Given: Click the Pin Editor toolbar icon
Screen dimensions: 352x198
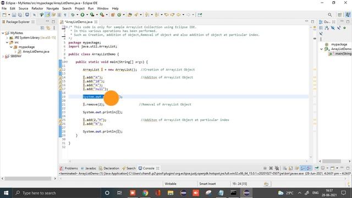Looking at the screenshot, I should [x=200, y=15].
